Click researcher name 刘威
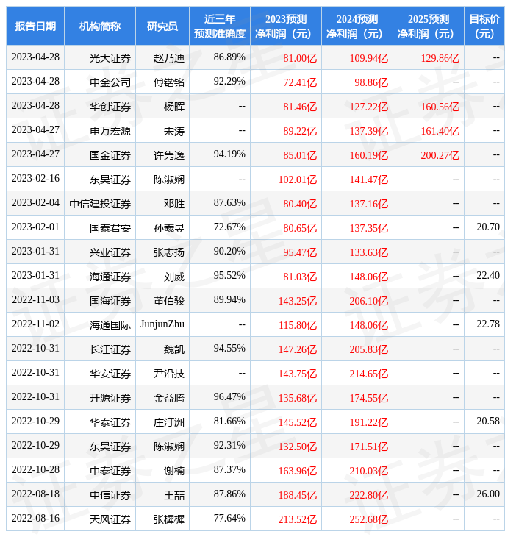Image resolution: width=505 pixels, height=537 pixels. (173, 277)
